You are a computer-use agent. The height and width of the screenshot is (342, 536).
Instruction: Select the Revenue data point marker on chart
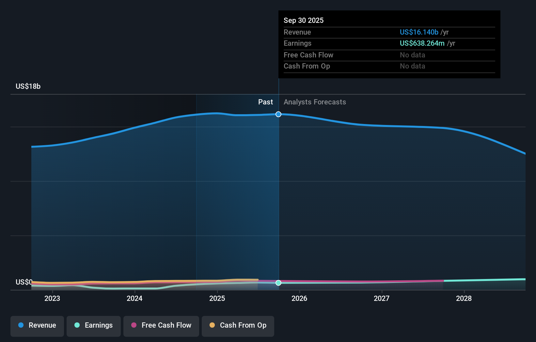click(278, 114)
